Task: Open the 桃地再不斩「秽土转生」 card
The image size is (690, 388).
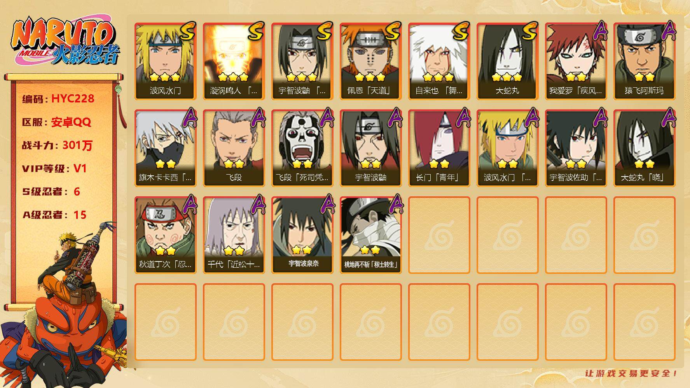Action: [370, 235]
